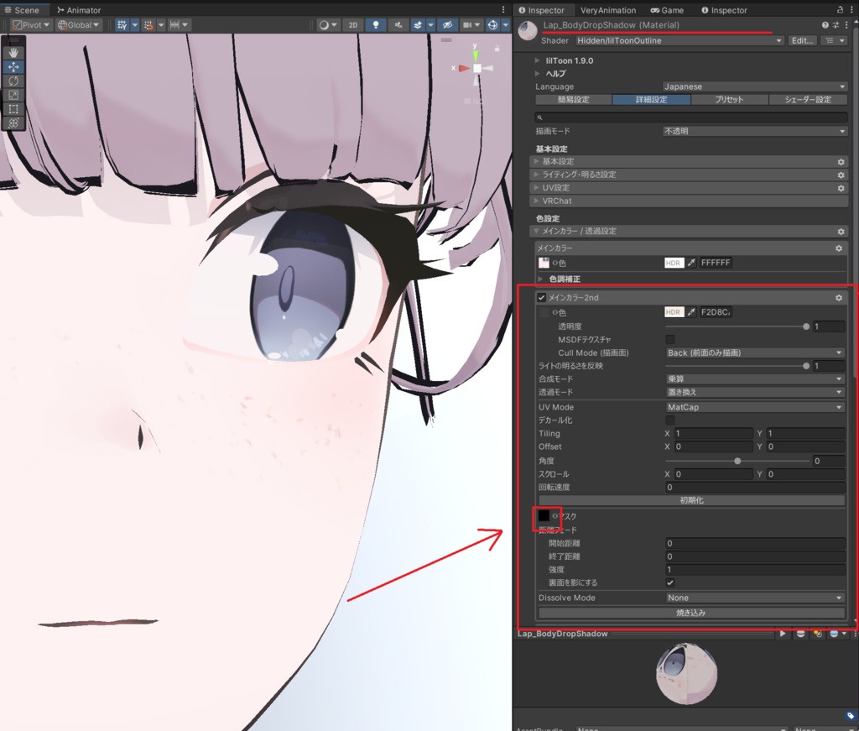The height and width of the screenshot is (731, 859).
Task: Toggle grid snapping icon
Action: 148,24
